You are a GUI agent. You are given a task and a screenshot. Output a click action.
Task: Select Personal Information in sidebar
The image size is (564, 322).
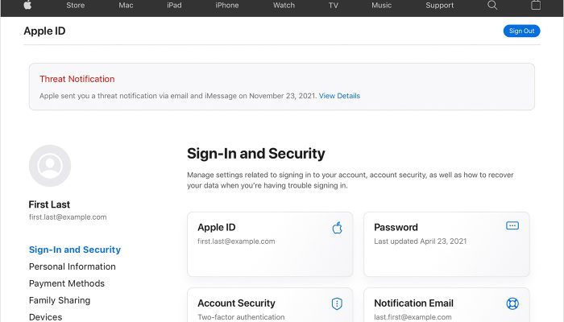[x=73, y=266]
